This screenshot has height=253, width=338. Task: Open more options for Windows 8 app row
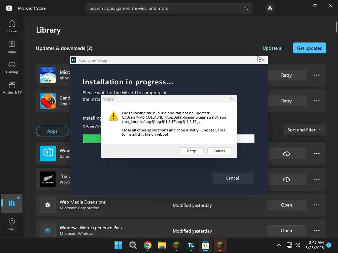coord(317,154)
